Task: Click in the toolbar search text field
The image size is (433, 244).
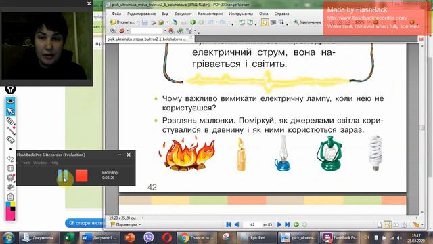Action: (x=146, y=30)
